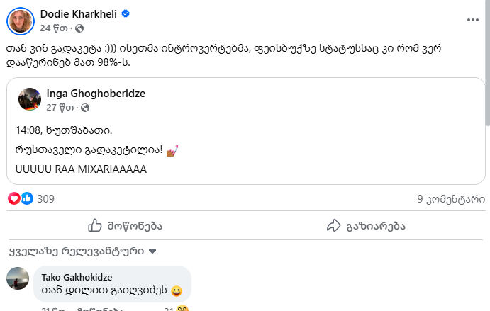Click Dodie Kharkheli's profile picture
This screenshot has width=490, height=311.
coord(21,21)
